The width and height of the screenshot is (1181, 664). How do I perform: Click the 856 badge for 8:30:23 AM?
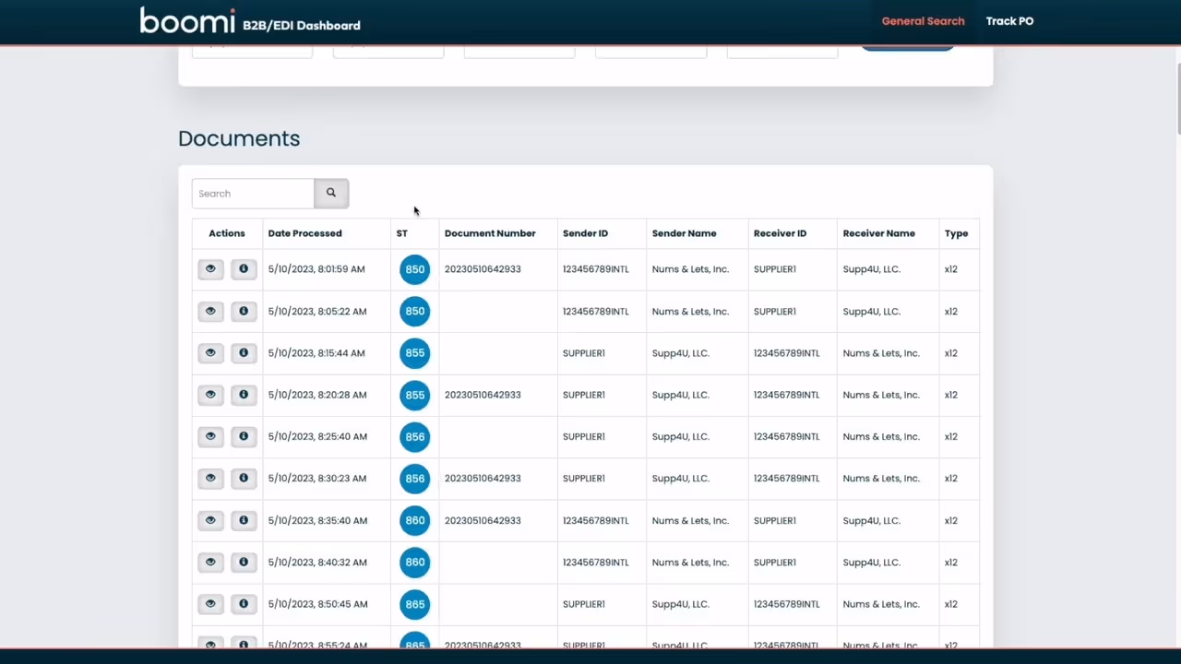[x=415, y=479]
